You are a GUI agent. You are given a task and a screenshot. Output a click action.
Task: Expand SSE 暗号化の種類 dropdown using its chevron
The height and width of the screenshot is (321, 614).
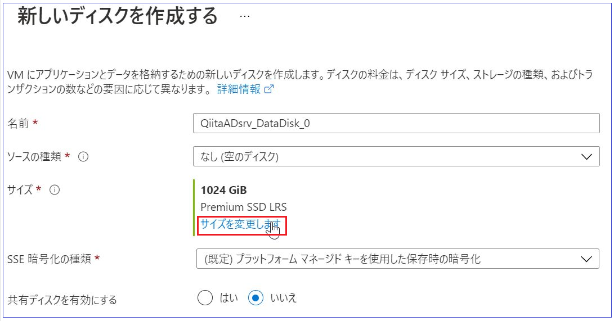click(586, 259)
